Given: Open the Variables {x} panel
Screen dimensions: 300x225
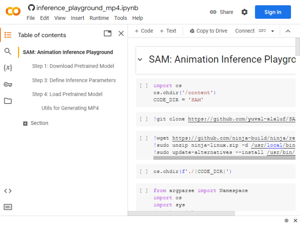Looking at the screenshot, I should click(x=8, y=68).
